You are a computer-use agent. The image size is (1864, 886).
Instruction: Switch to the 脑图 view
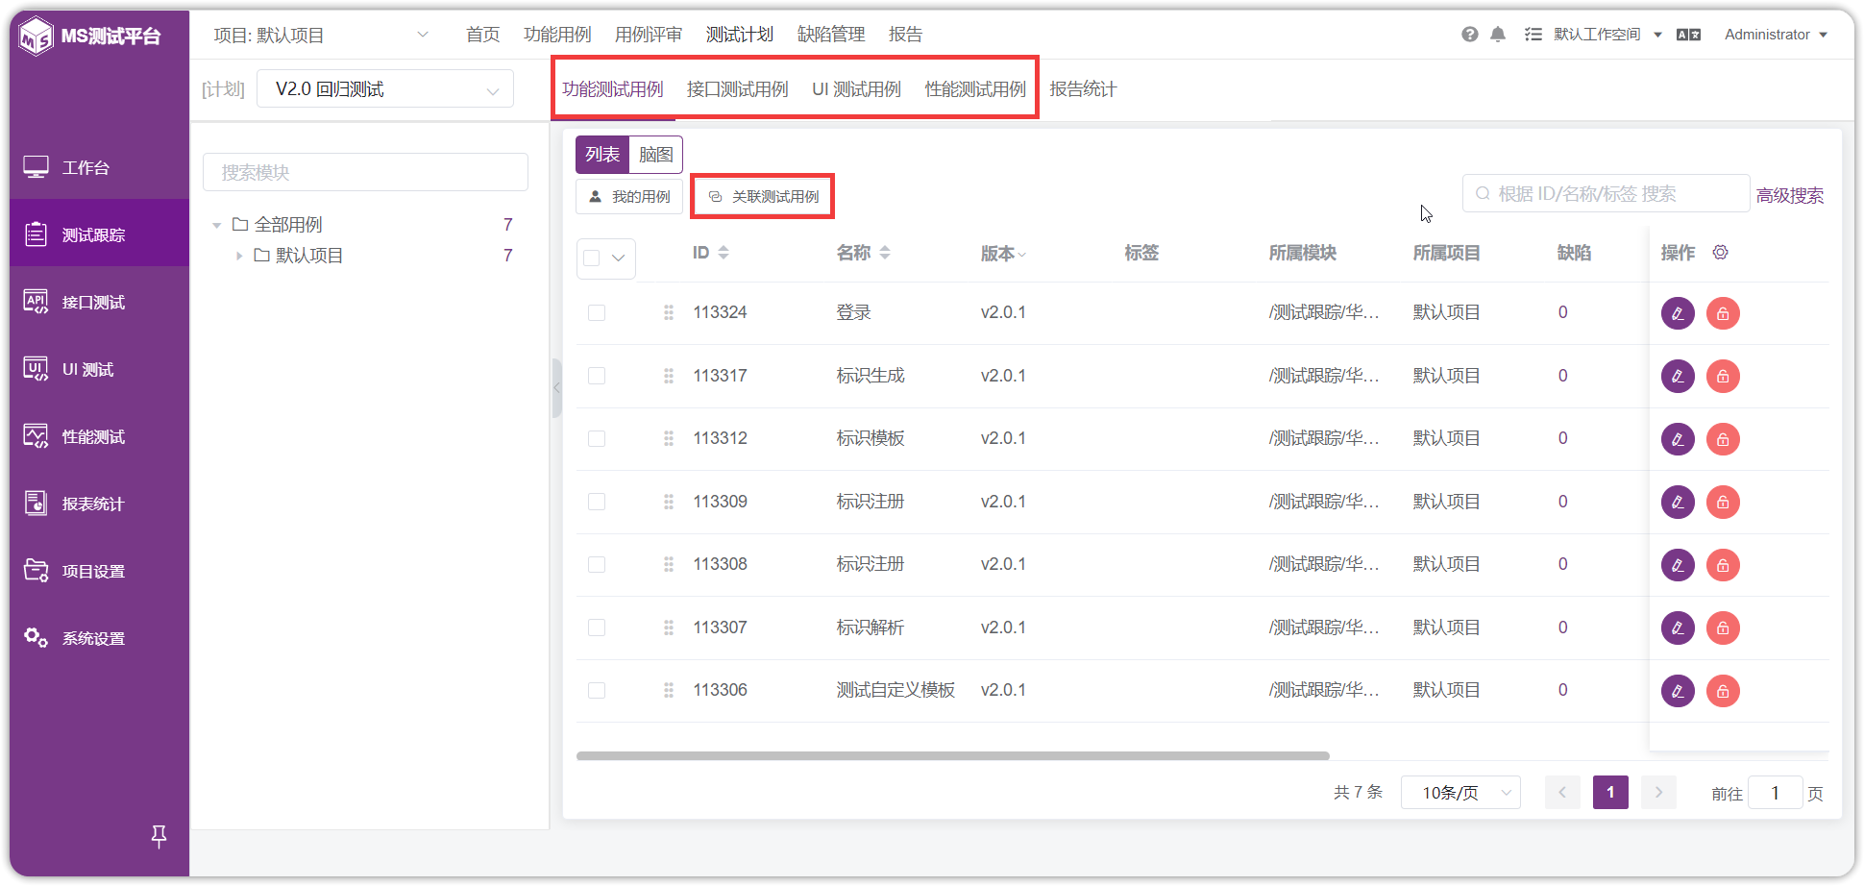point(656,155)
